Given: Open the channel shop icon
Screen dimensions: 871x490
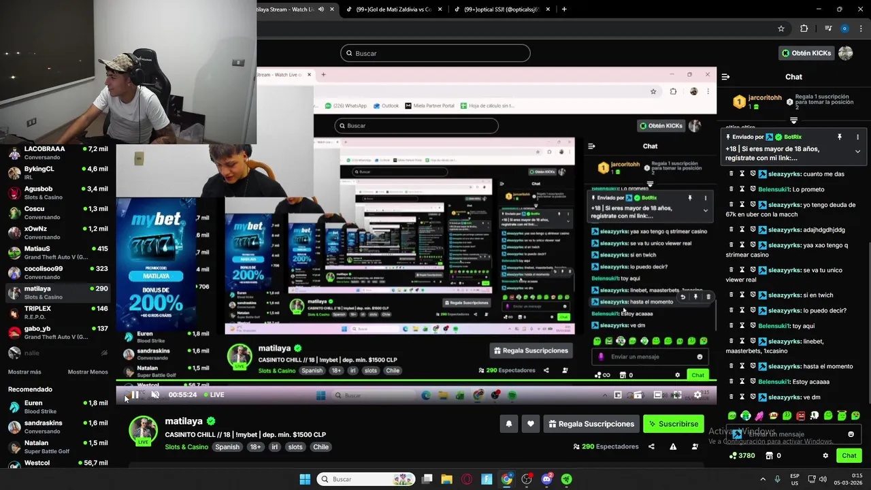Looking at the screenshot, I should (x=770, y=456).
